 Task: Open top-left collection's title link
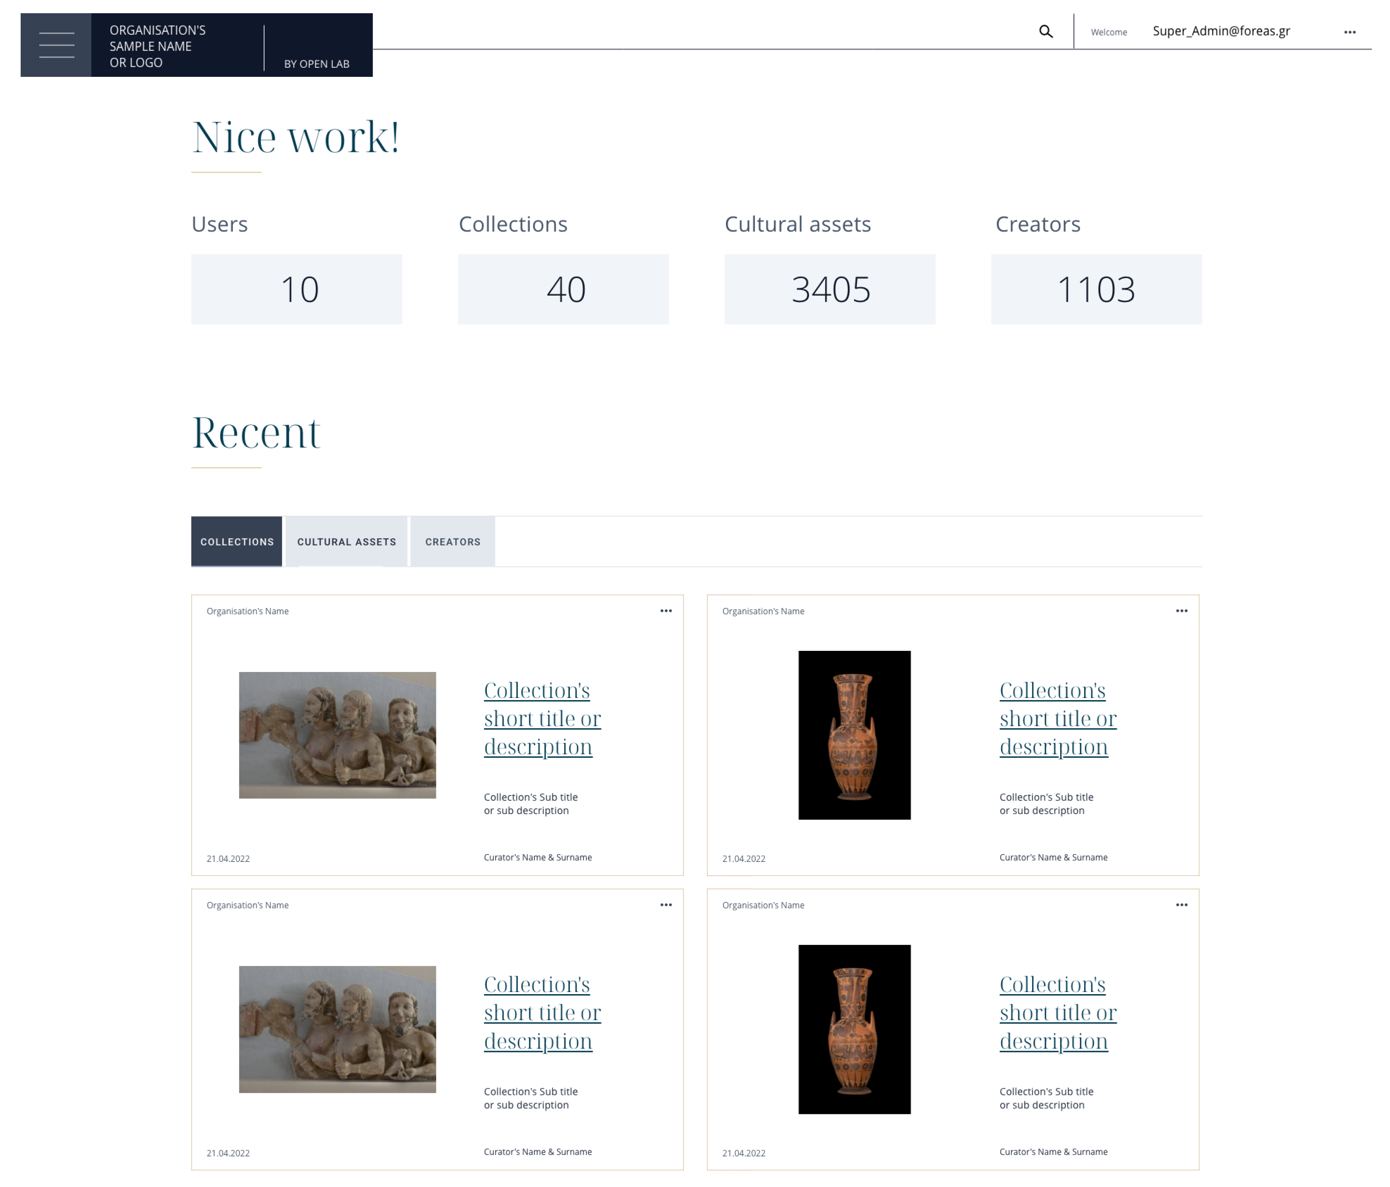(x=541, y=718)
